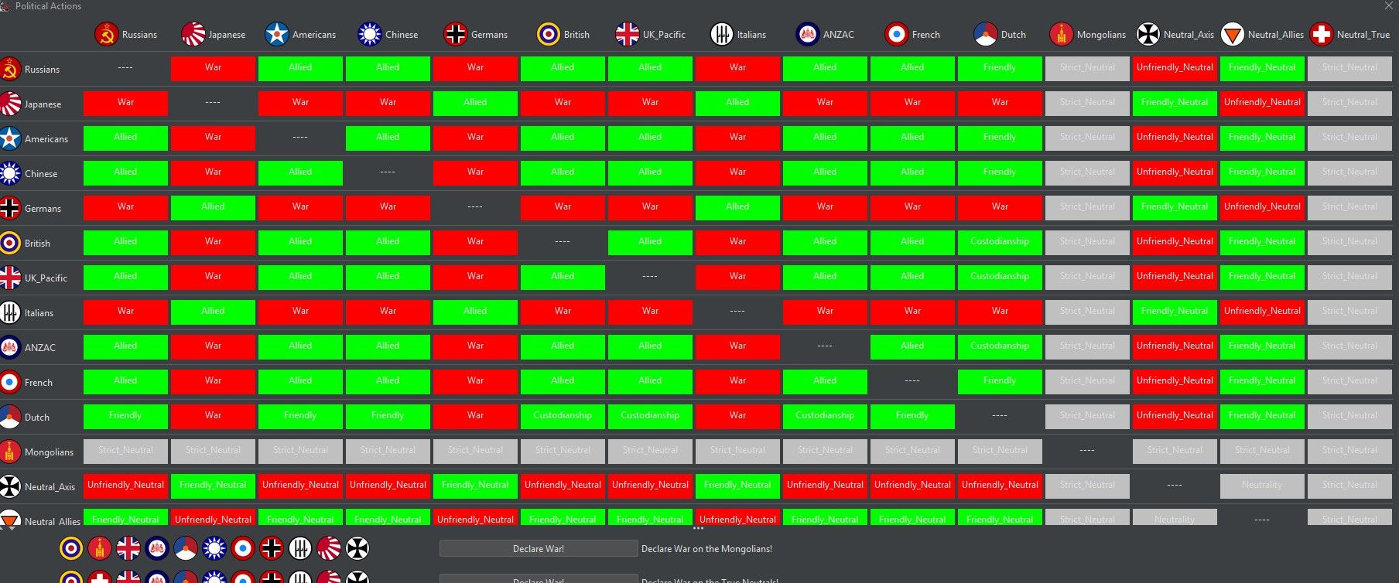The image size is (1399, 583).
Task: Click British row Custodianship cell under Dutch
Action: 1000,242
